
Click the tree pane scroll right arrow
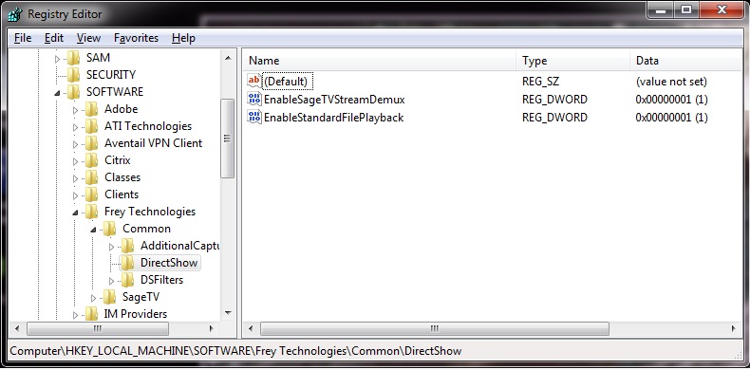coord(211,329)
